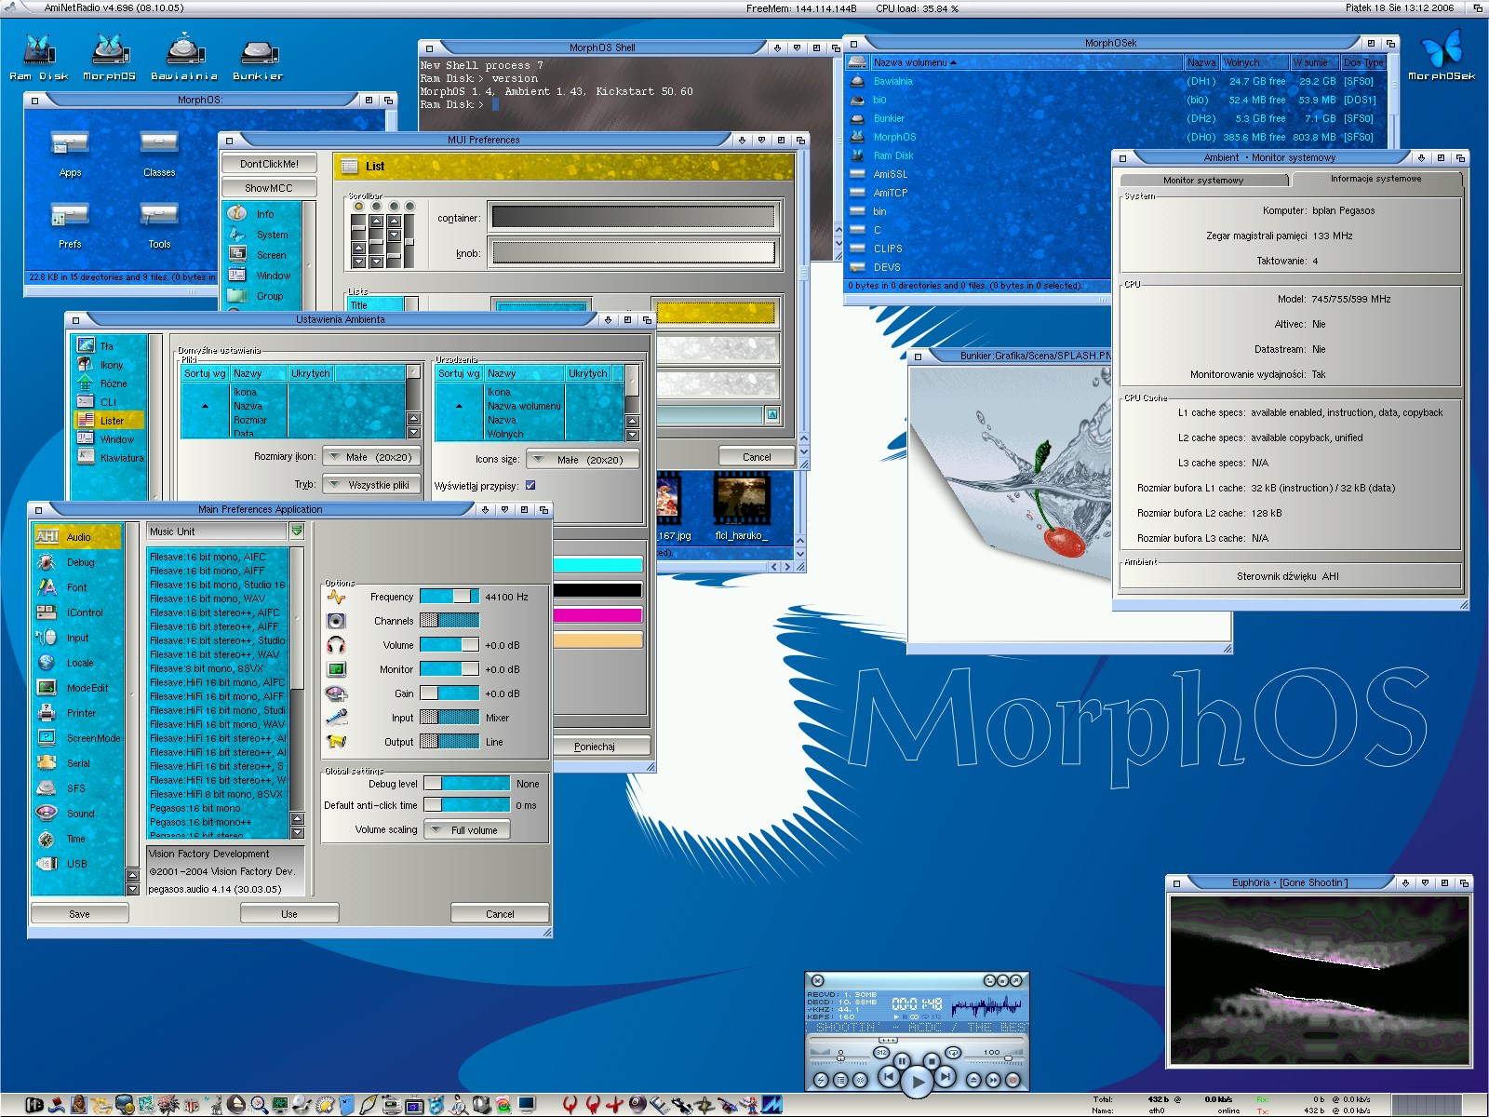Open the Bunkier drive icon on desktop

(x=258, y=58)
